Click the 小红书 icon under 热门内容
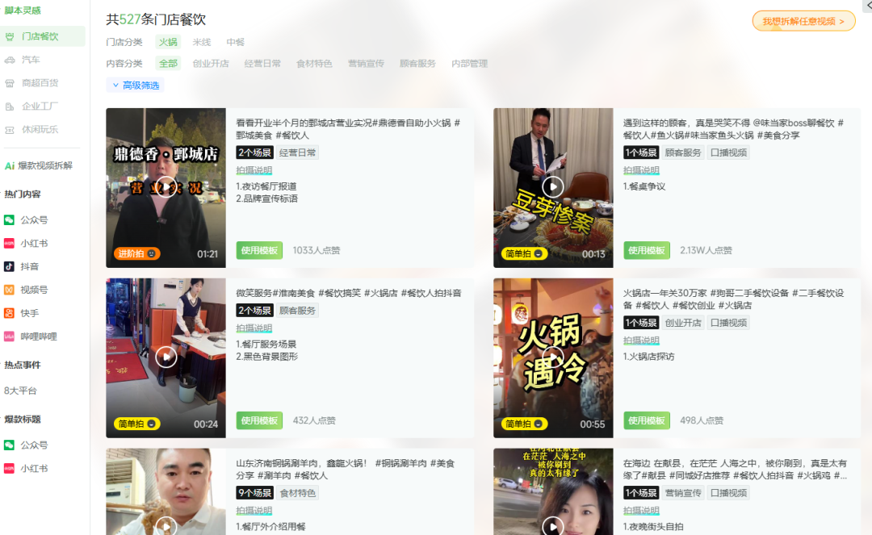The height and width of the screenshot is (535, 872). 9,244
